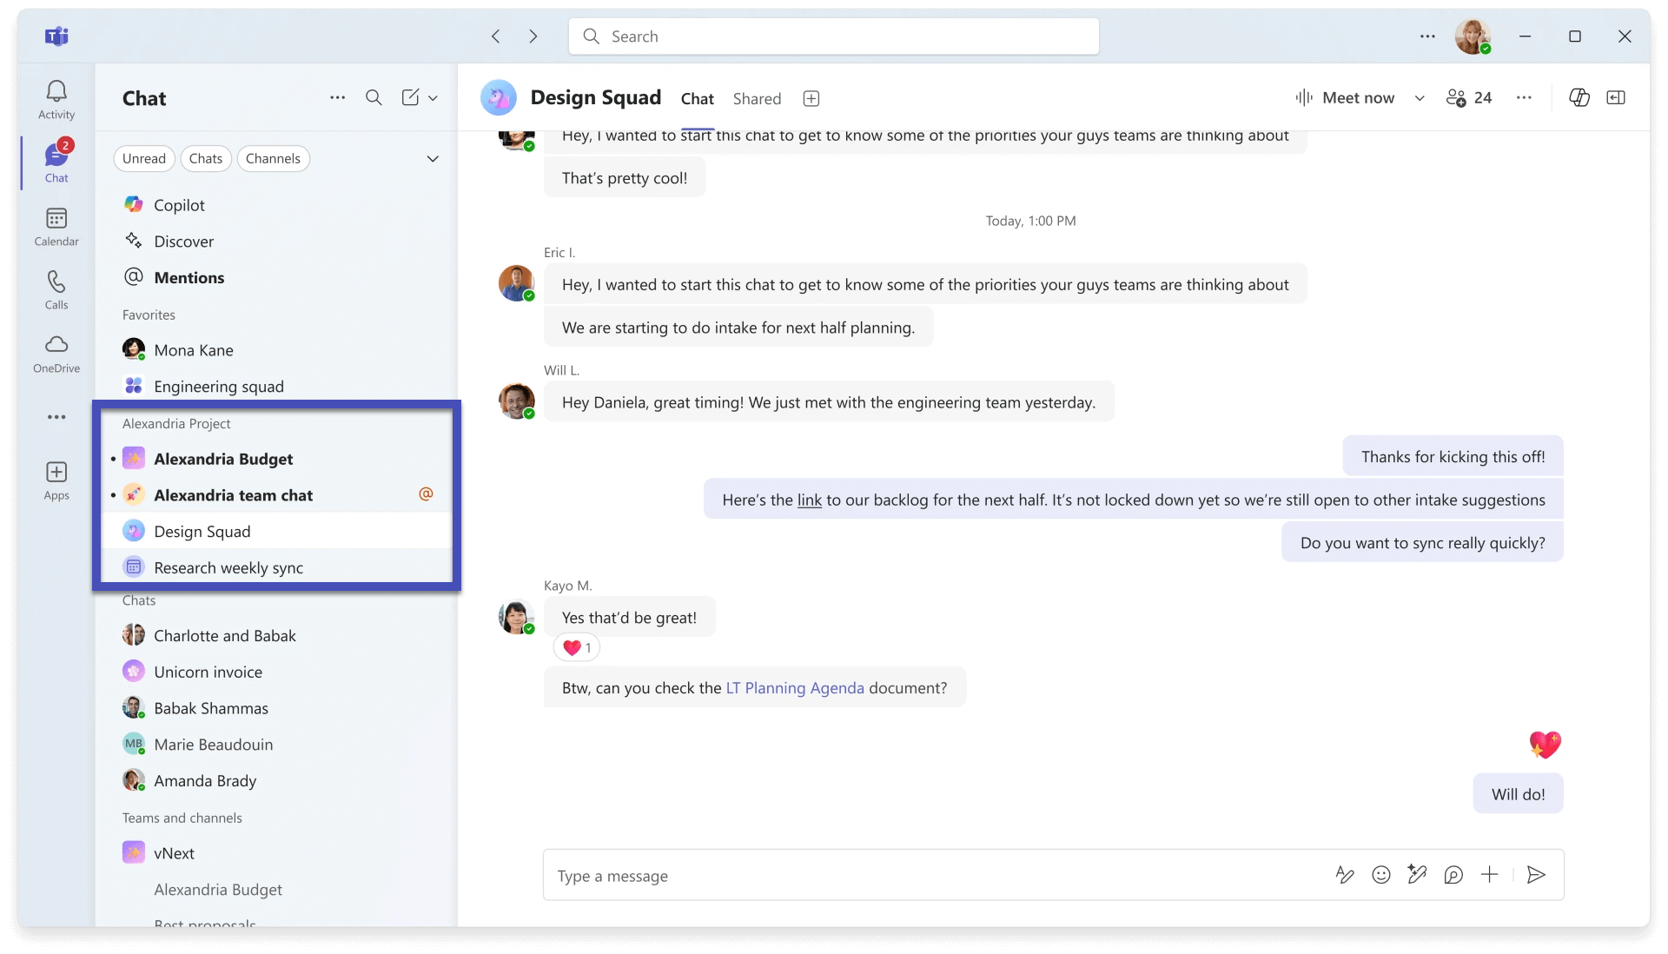Expand the new chat dropdown chevron
The width and height of the screenshot is (1668, 954).
[433, 98]
